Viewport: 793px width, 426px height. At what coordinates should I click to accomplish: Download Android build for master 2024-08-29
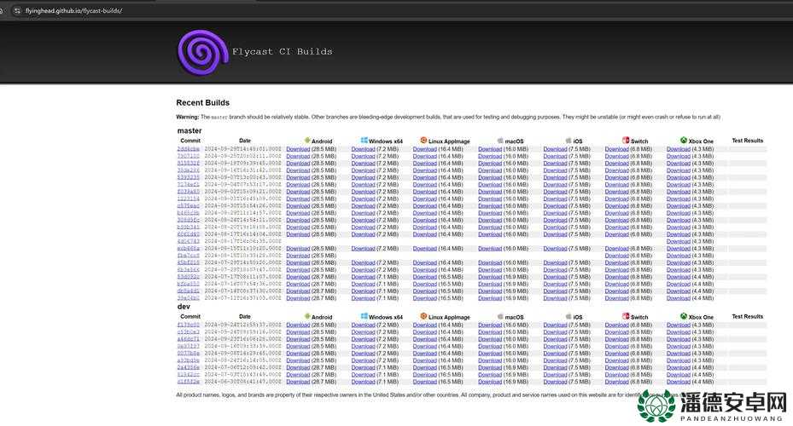pos(298,212)
